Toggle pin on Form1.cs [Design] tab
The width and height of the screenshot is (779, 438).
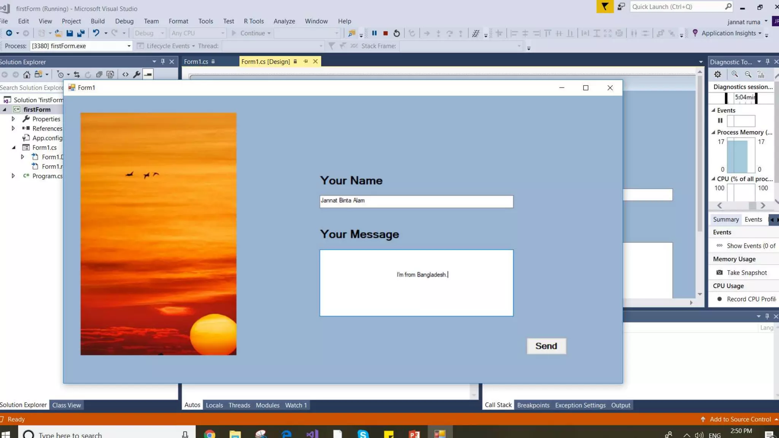(305, 62)
